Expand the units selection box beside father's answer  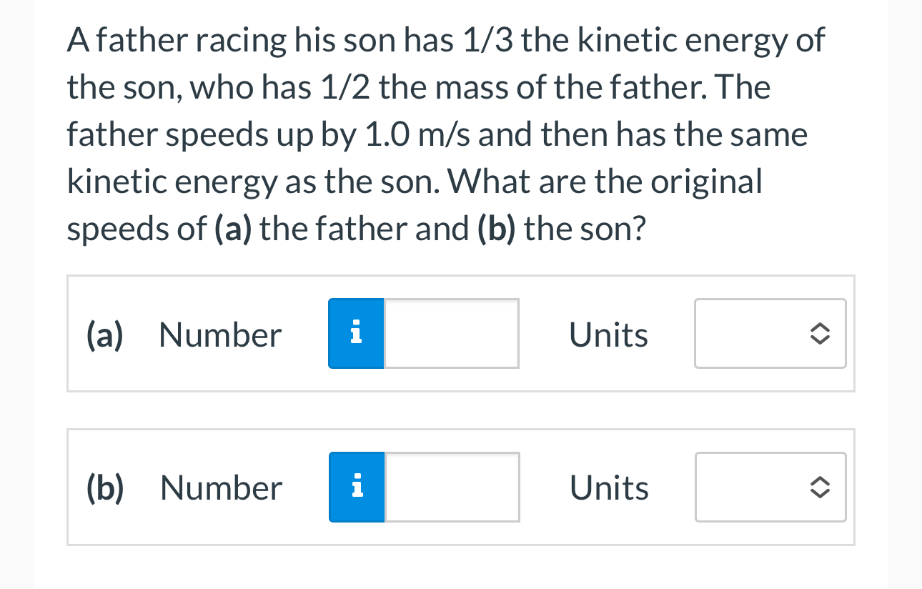(x=770, y=333)
